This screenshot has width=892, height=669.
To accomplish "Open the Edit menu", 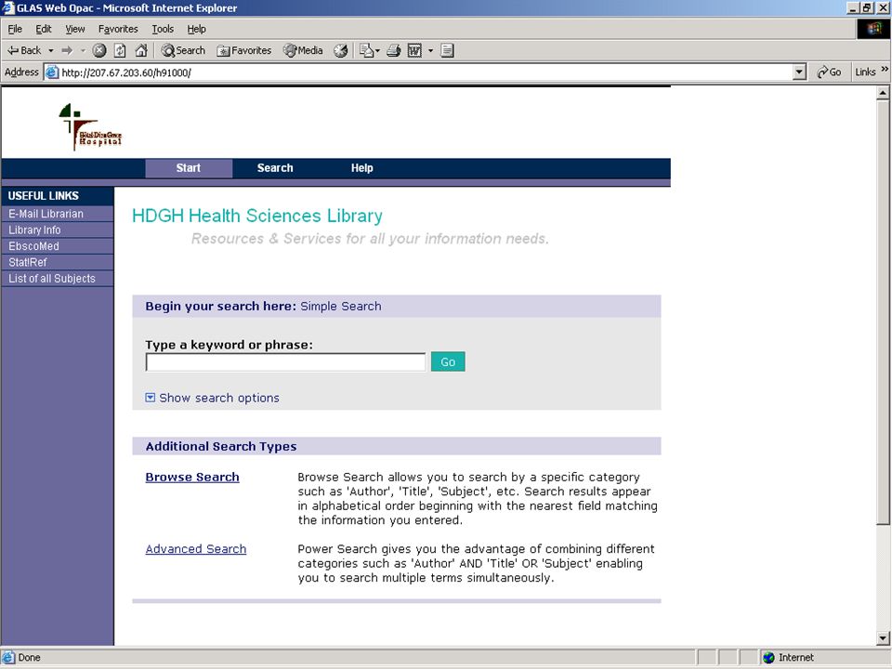I will (44, 29).
